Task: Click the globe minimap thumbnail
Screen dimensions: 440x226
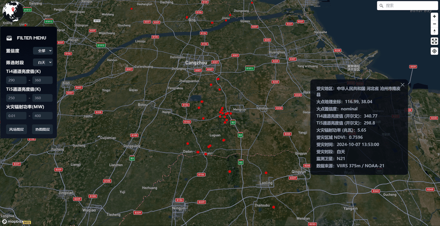Action: 13,11
